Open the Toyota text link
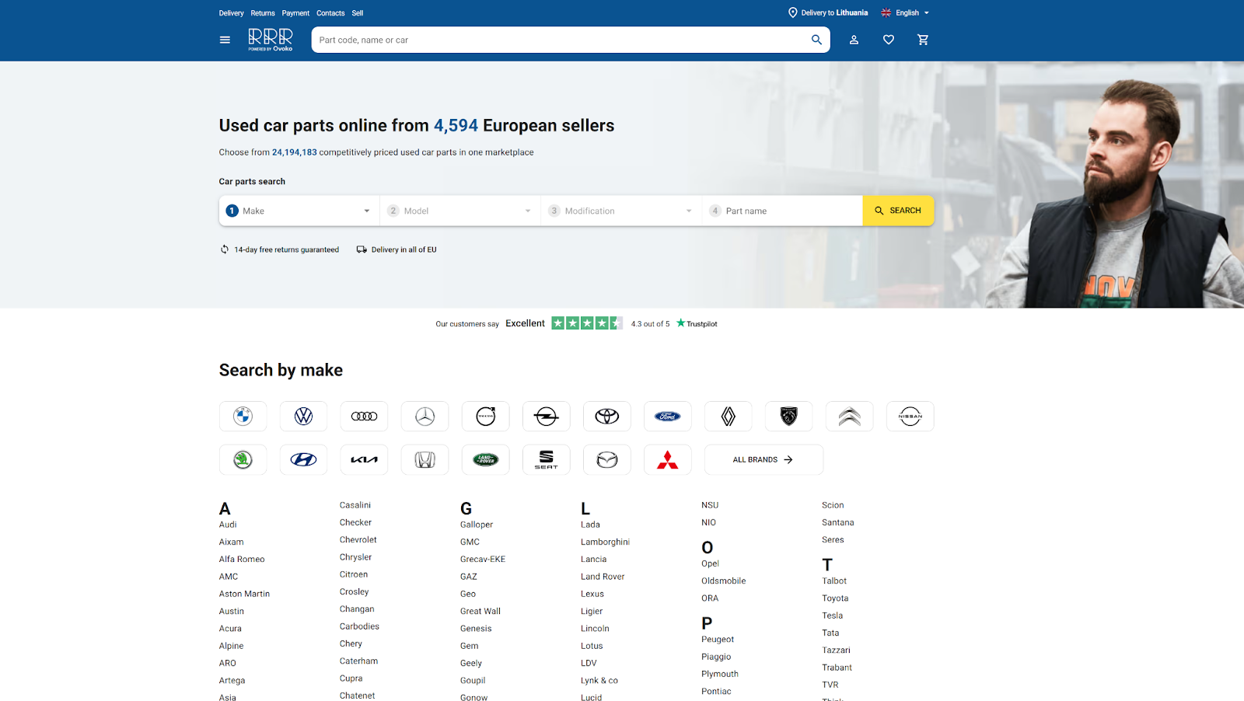 835,598
